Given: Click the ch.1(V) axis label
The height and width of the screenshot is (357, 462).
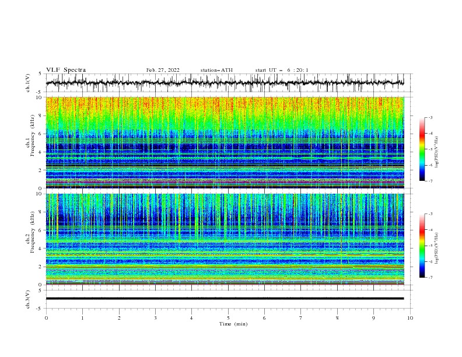Looking at the screenshot, I should coord(28,83).
